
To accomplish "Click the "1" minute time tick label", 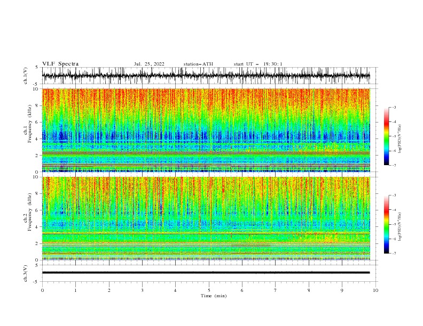I will (x=75, y=290).
